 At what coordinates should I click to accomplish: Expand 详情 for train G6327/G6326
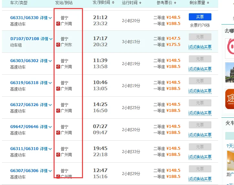pos(46,105)
